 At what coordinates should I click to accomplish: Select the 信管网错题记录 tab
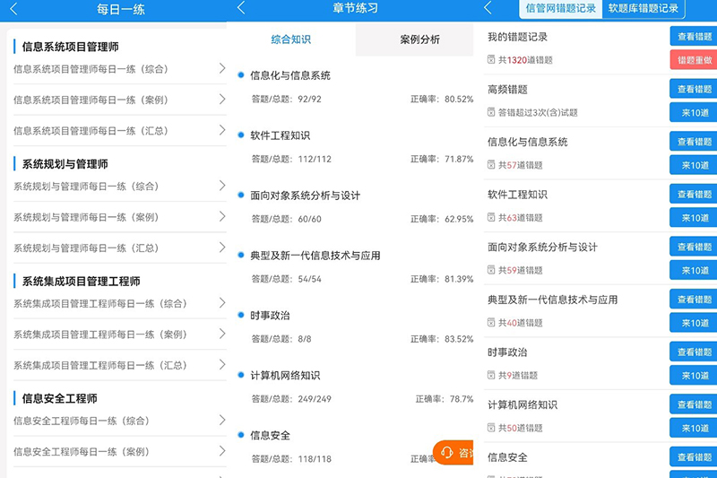(x=560, y=8)
